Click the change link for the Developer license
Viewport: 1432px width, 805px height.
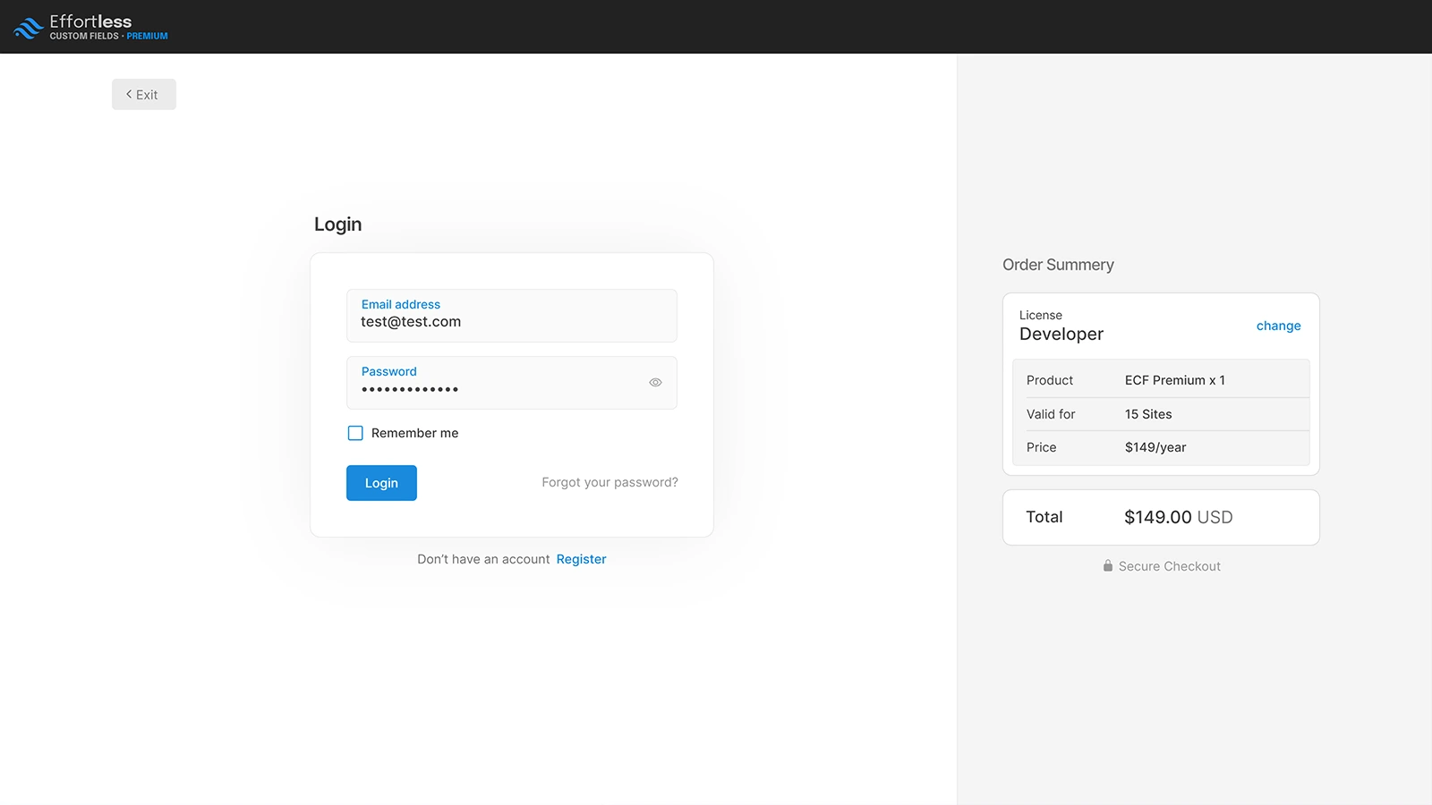click(1278, 326)
